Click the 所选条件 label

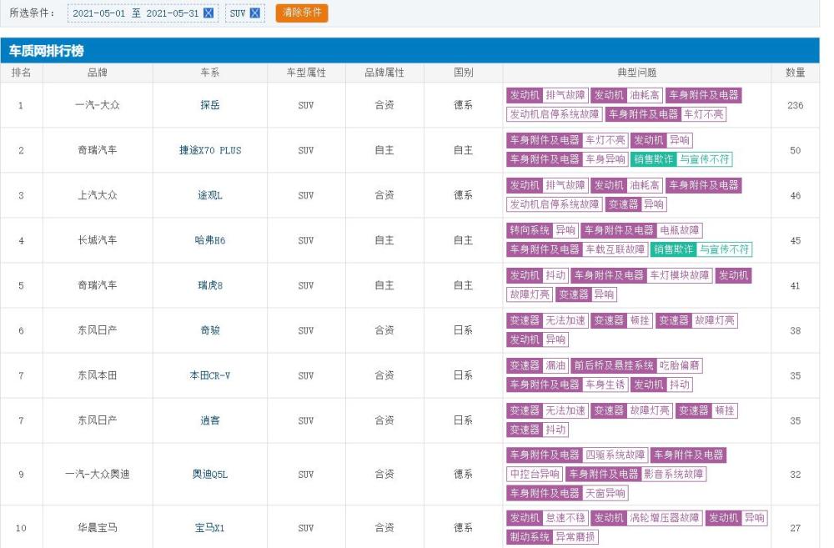32,13
